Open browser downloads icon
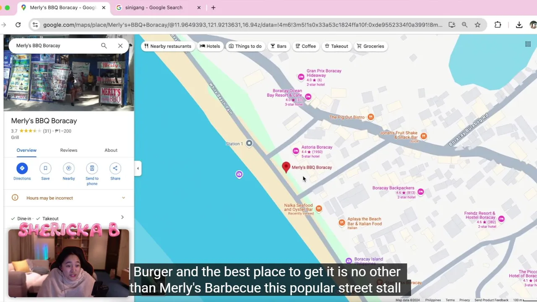The height and width of the screenshot is (302, 537). [519, 25]
